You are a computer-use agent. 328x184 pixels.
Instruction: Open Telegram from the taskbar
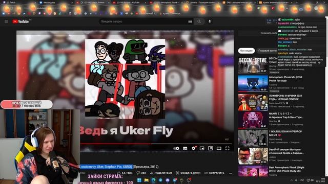tap(160, 180)
